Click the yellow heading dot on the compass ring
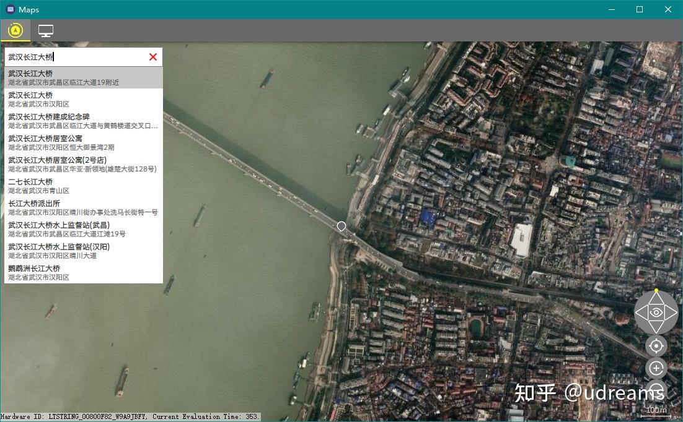Image resolution: width=683 pixels, height=422 pixels. pyautogui.click(x=656, y=290)
